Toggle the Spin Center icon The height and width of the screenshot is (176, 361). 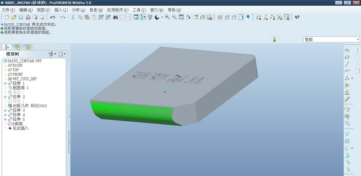pyautogui.click(x=143, y=17)
